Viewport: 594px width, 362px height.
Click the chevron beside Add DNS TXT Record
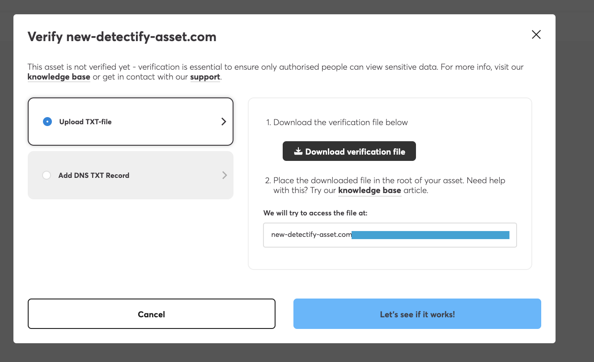click(225, 175)
